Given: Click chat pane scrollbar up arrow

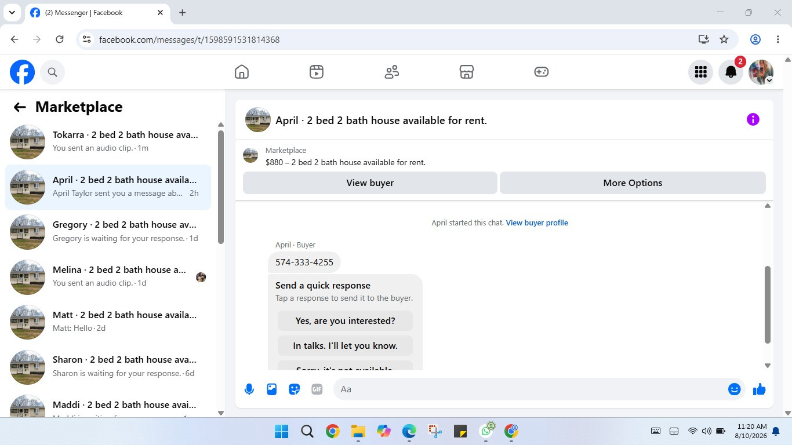Looking at the screenshot, I should (x=768, y=206).
